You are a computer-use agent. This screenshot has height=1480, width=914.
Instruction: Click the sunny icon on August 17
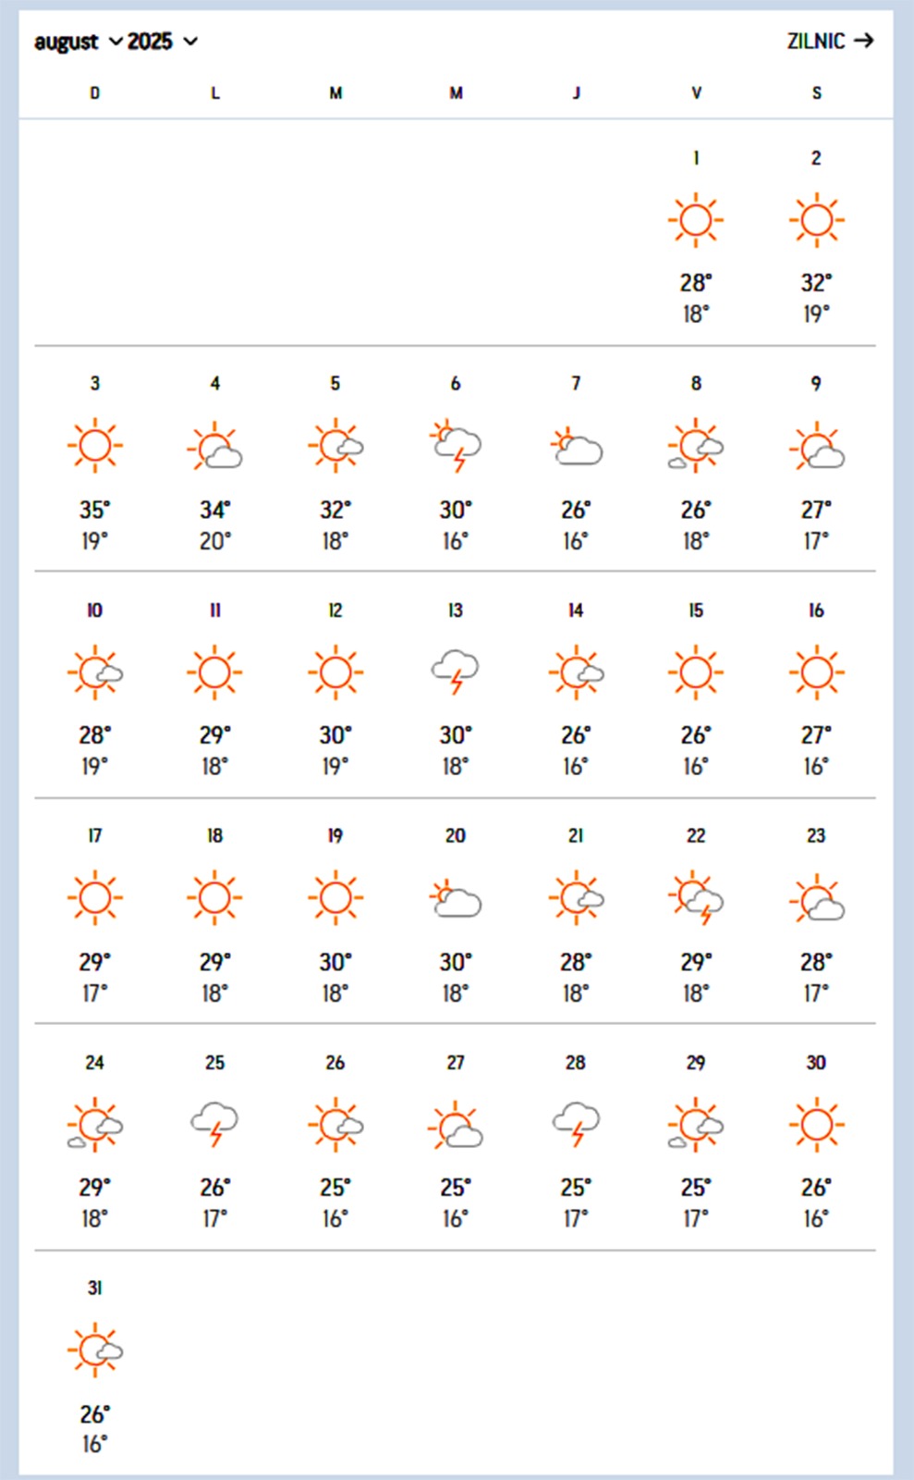95,897
